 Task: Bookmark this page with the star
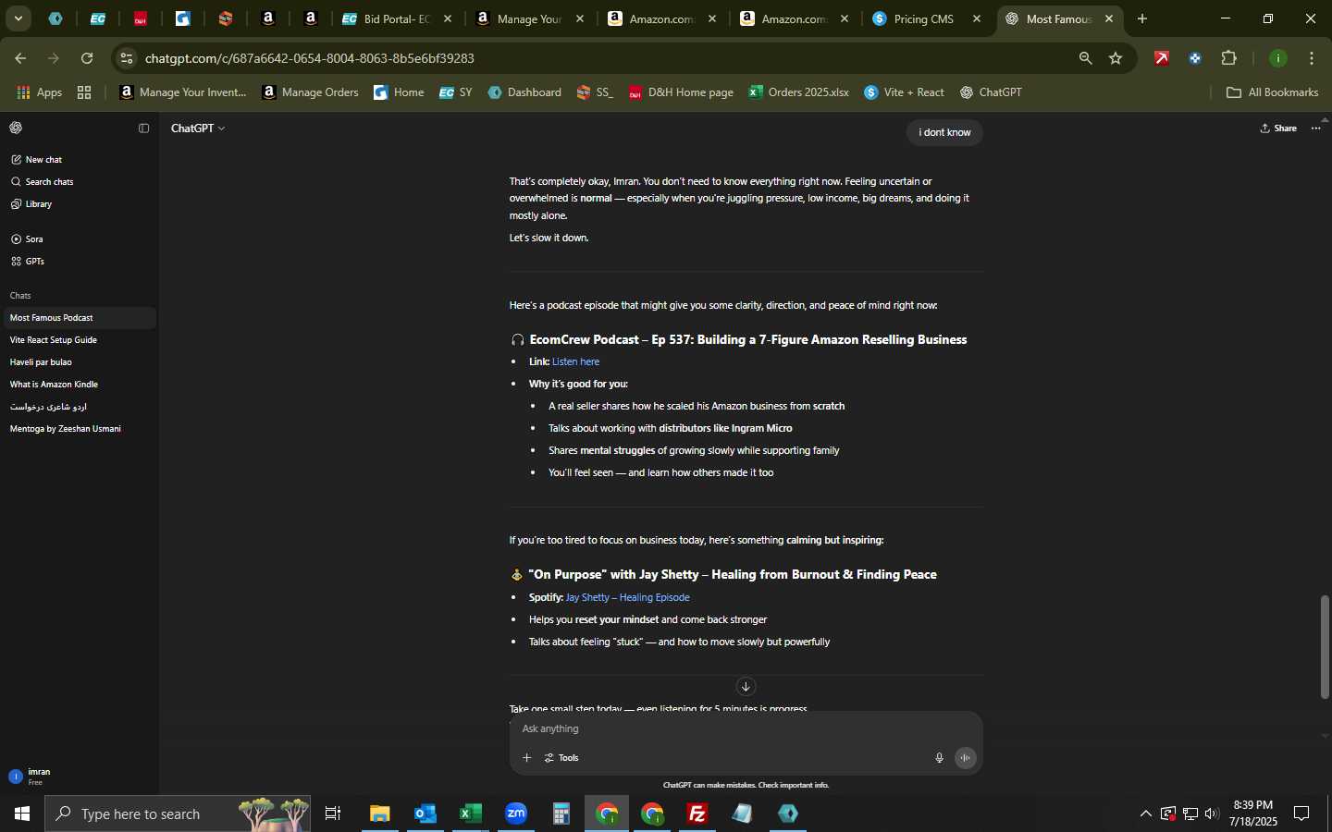1116,58
